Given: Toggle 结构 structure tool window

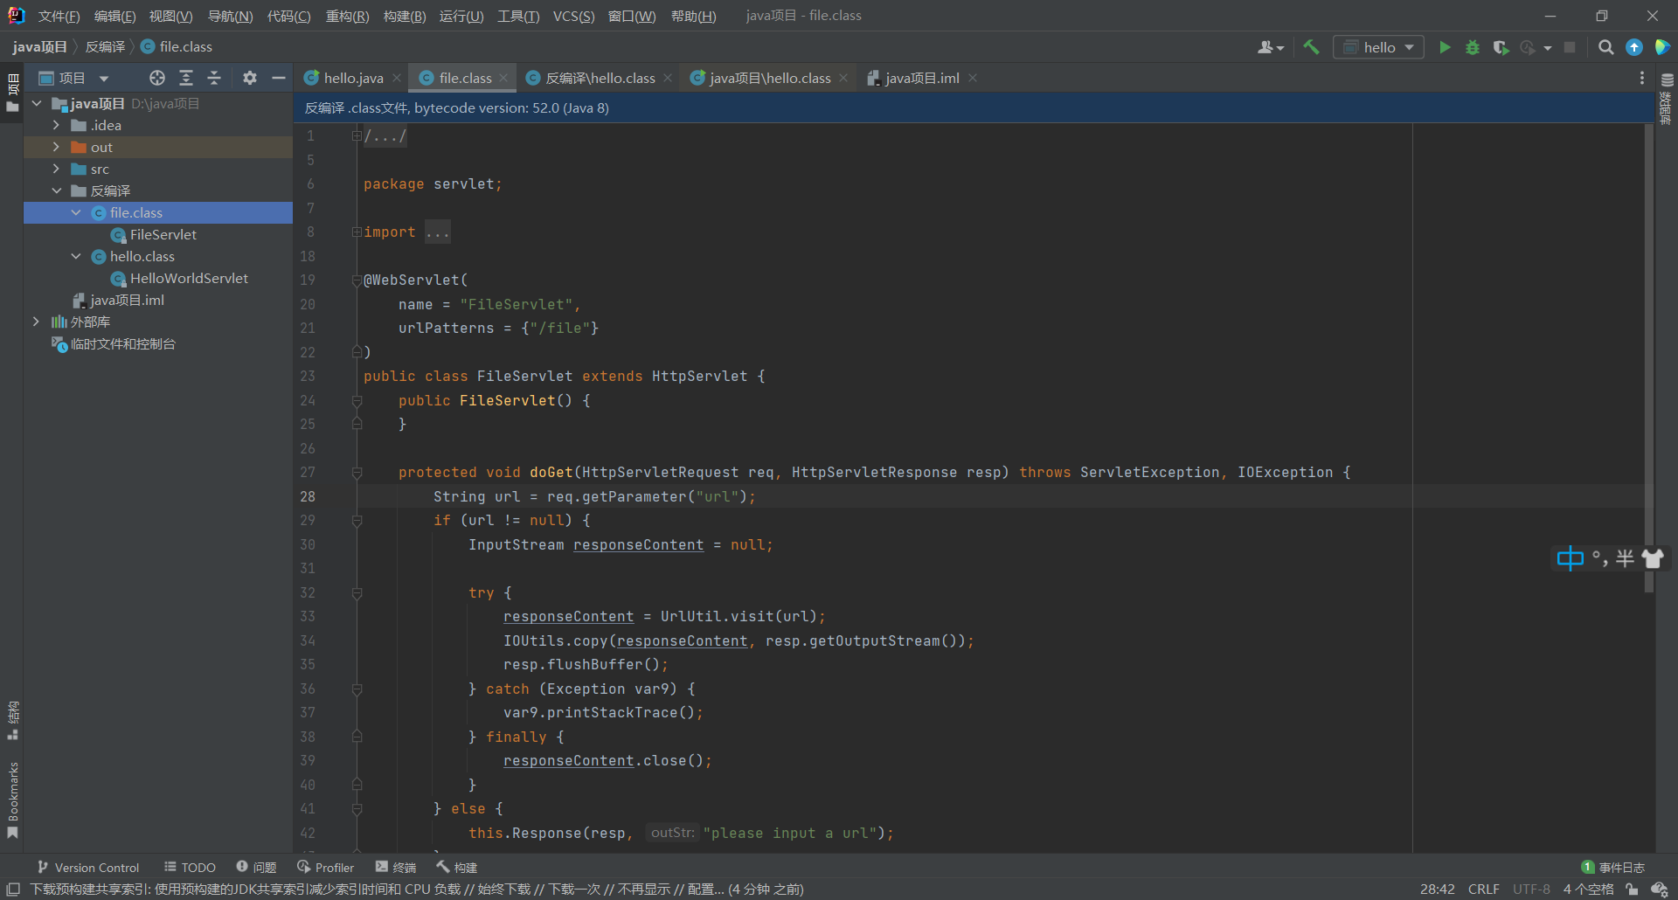Looking at the screenshot, I should pos(12,720).
